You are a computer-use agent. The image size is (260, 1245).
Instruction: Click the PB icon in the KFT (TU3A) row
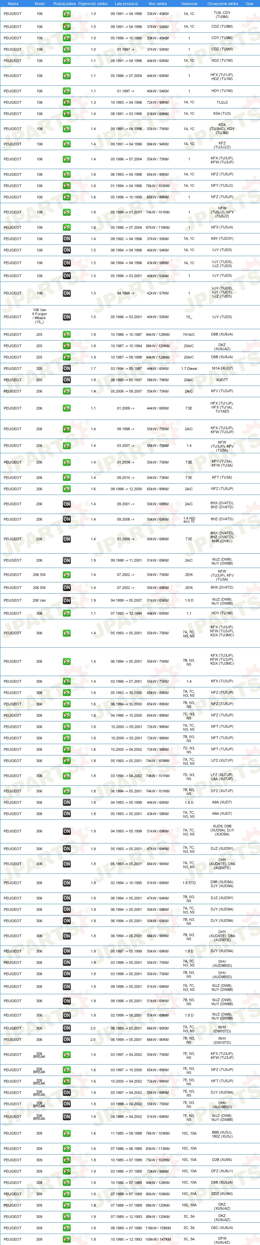(x=66, y=478)
